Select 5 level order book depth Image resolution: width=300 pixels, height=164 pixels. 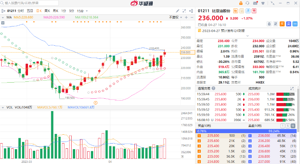coord(288,126)
